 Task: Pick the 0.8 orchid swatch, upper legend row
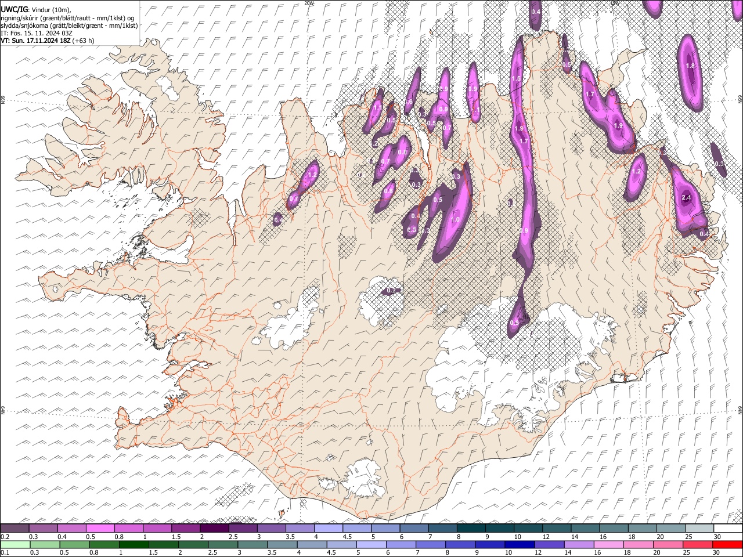click(128, 529)
